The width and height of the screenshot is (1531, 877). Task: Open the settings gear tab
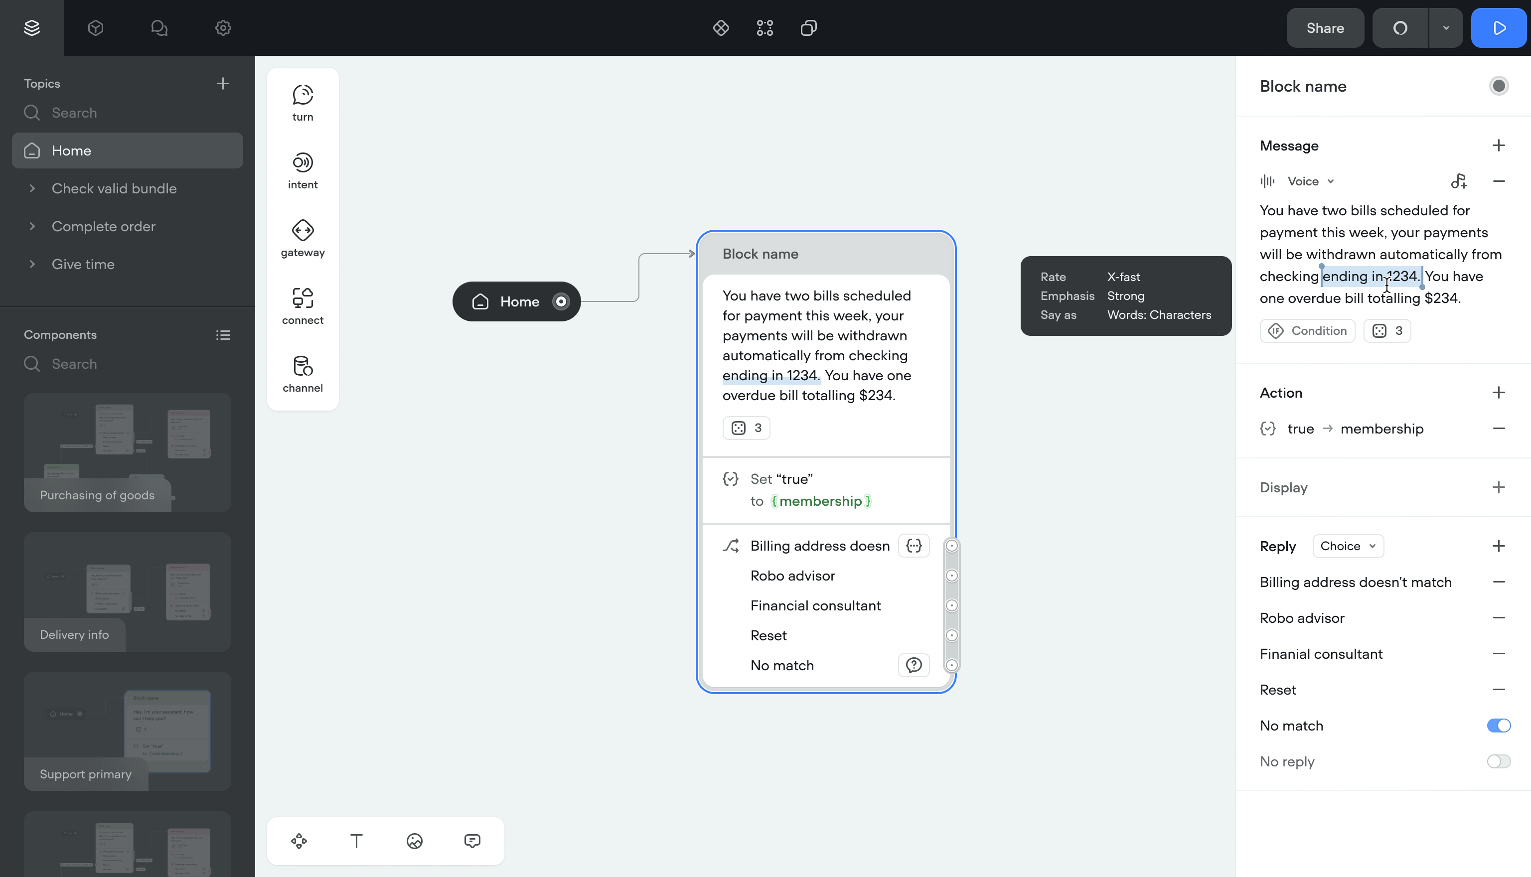pos(223,28)
